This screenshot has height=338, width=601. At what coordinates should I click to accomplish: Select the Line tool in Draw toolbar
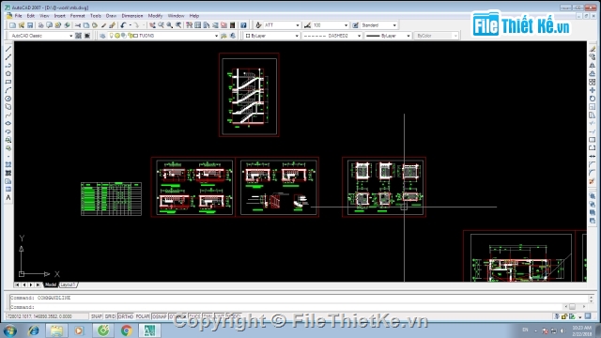click(x=8, y=49)
